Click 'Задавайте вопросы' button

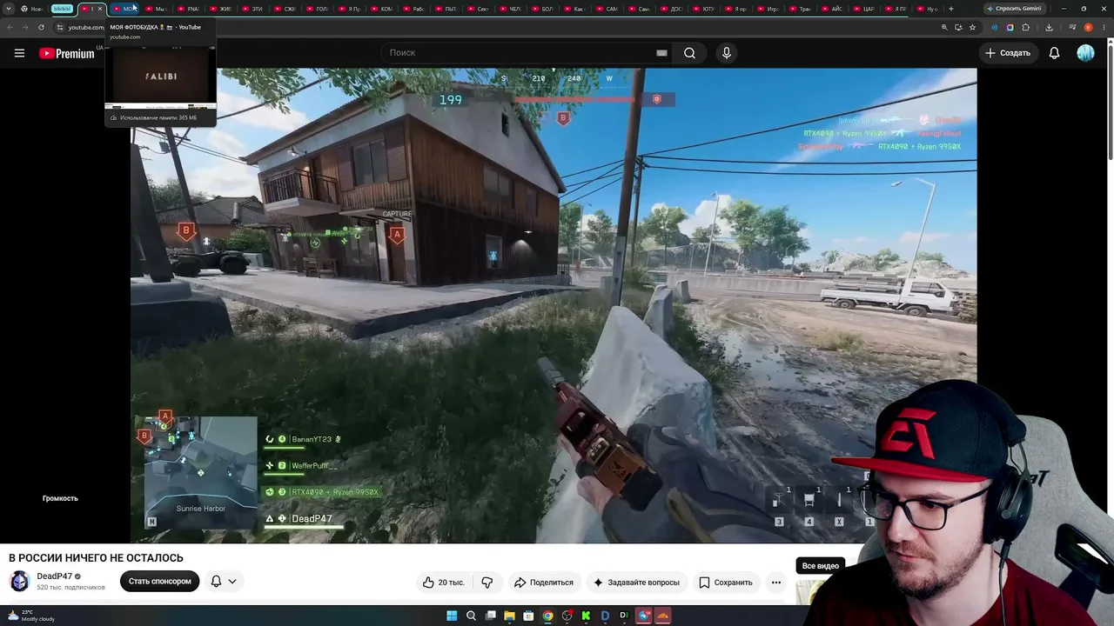635,583
